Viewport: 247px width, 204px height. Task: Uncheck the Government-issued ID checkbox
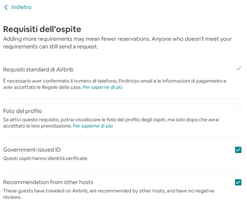coord(238,150)
